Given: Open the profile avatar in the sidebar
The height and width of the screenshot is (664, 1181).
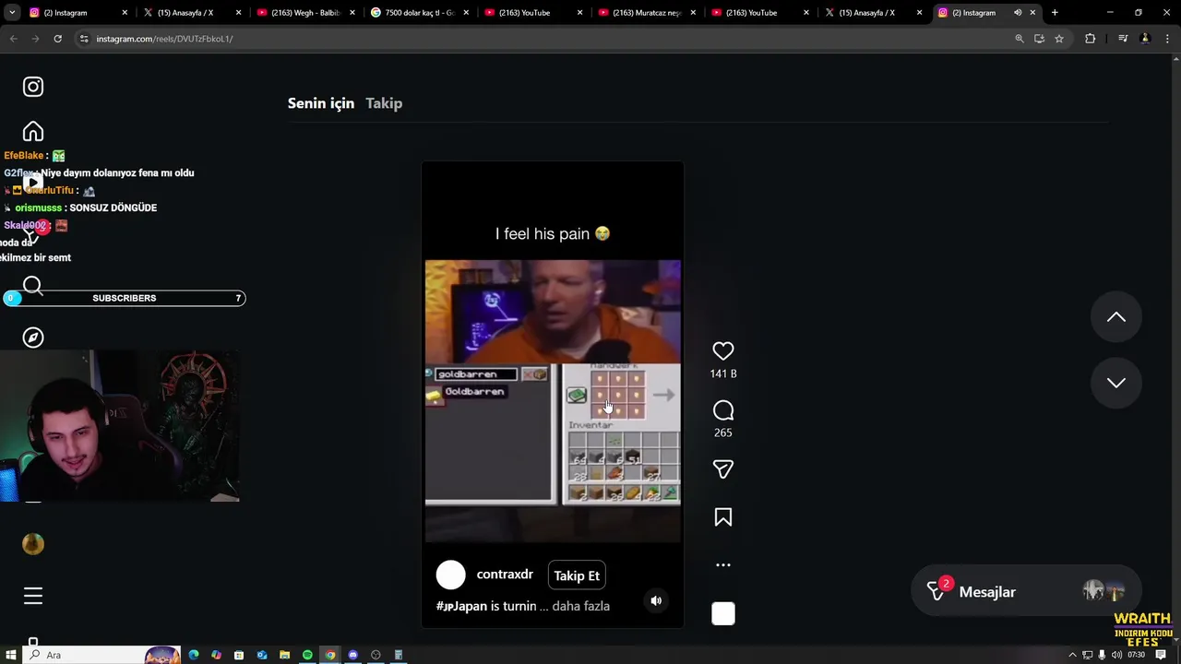Looking at the screenshot, I should tap(33, 544).
